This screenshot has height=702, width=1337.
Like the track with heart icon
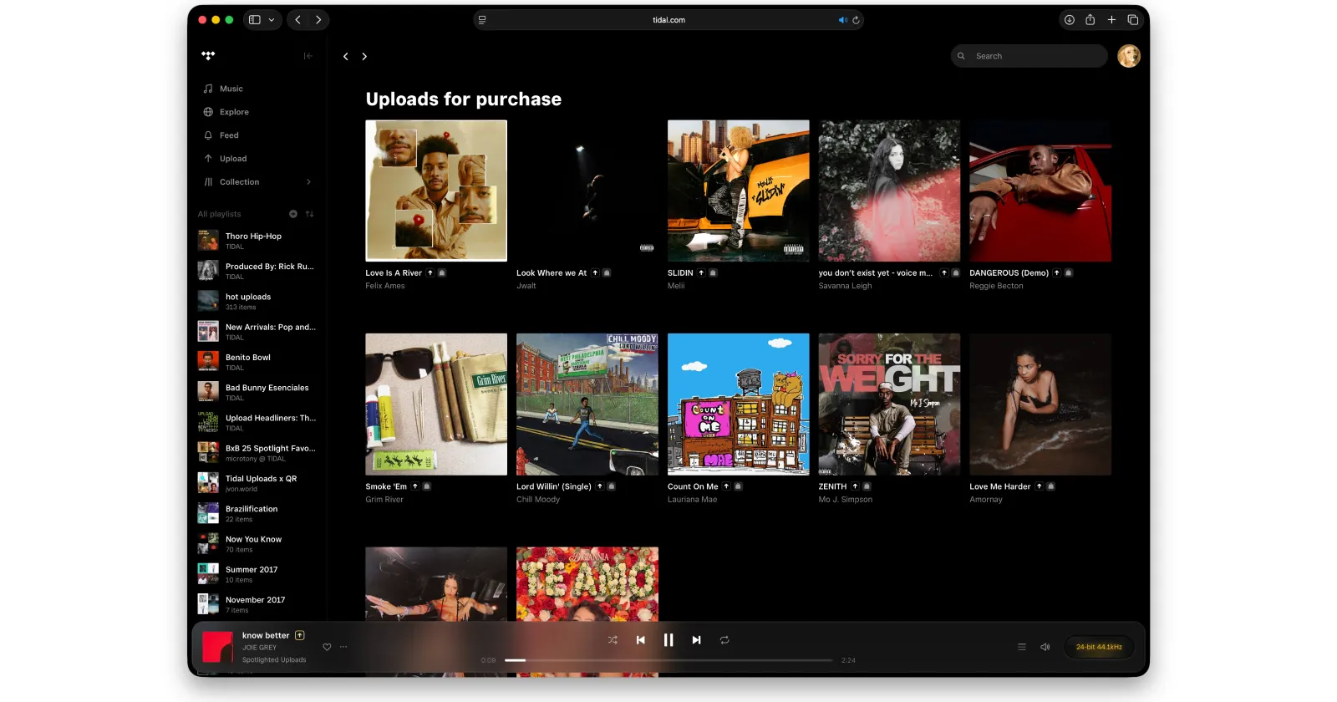[327, 647]
